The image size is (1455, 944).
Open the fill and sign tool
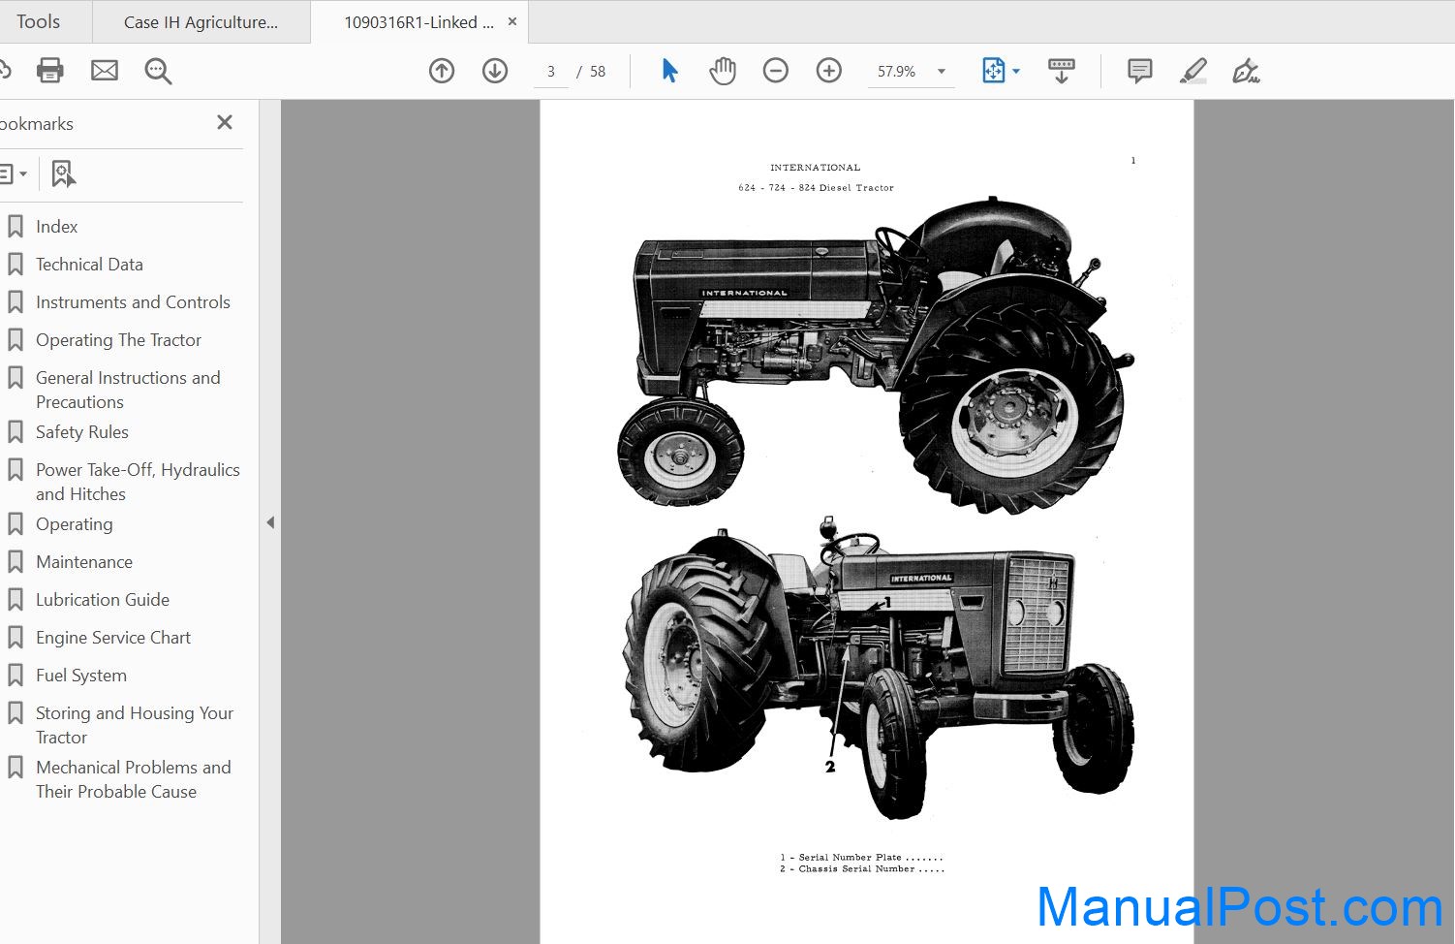(x=1246, y=71)
